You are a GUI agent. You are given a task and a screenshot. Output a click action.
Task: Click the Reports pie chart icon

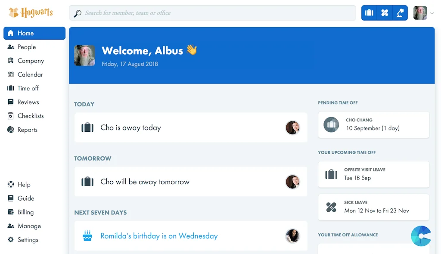click(11, 130)
